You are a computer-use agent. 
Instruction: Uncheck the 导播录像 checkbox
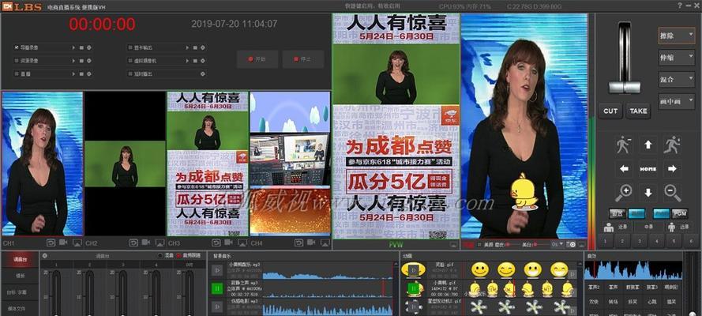17,47
